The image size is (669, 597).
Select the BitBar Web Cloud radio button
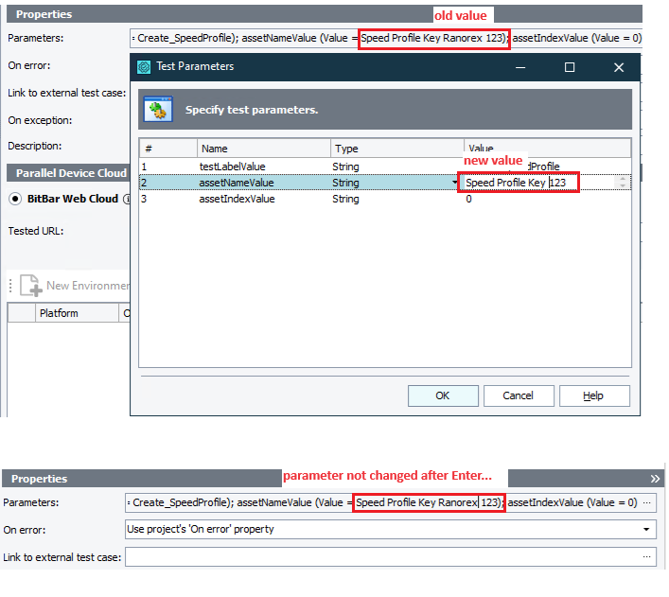pos(15,199)
